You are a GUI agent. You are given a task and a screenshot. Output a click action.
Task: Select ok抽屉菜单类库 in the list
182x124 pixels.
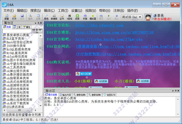[16, 78]
